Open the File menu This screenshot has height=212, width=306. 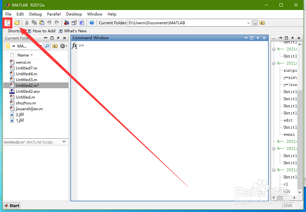[8, 14]
